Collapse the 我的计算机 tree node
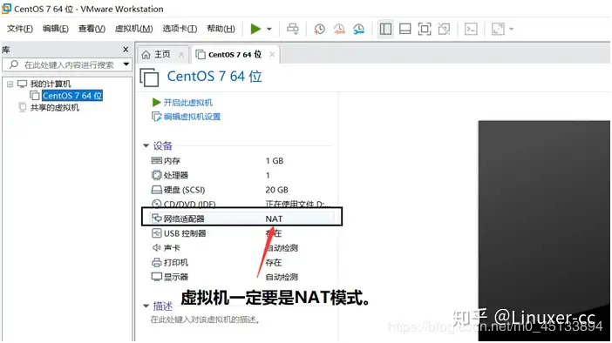Image resolution: width=612 pixels, height=343 pixels. click(10, 84)
